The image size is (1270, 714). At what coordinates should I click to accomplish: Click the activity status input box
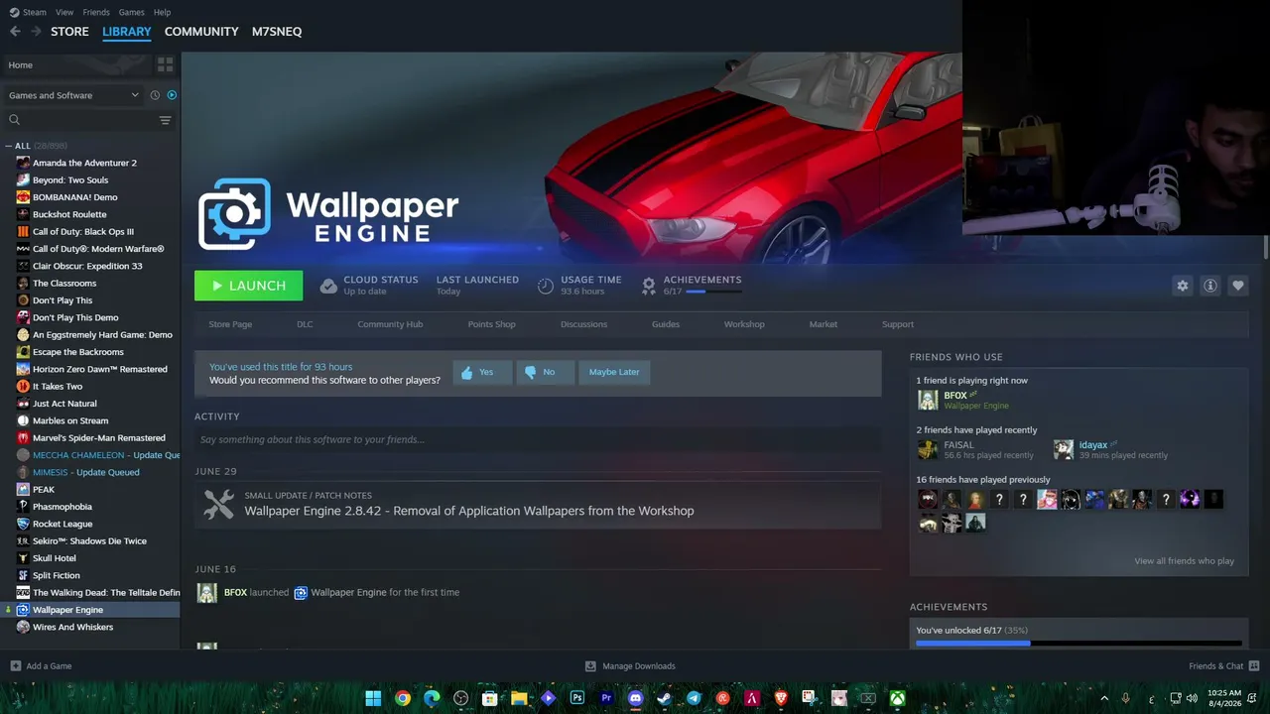538,439
